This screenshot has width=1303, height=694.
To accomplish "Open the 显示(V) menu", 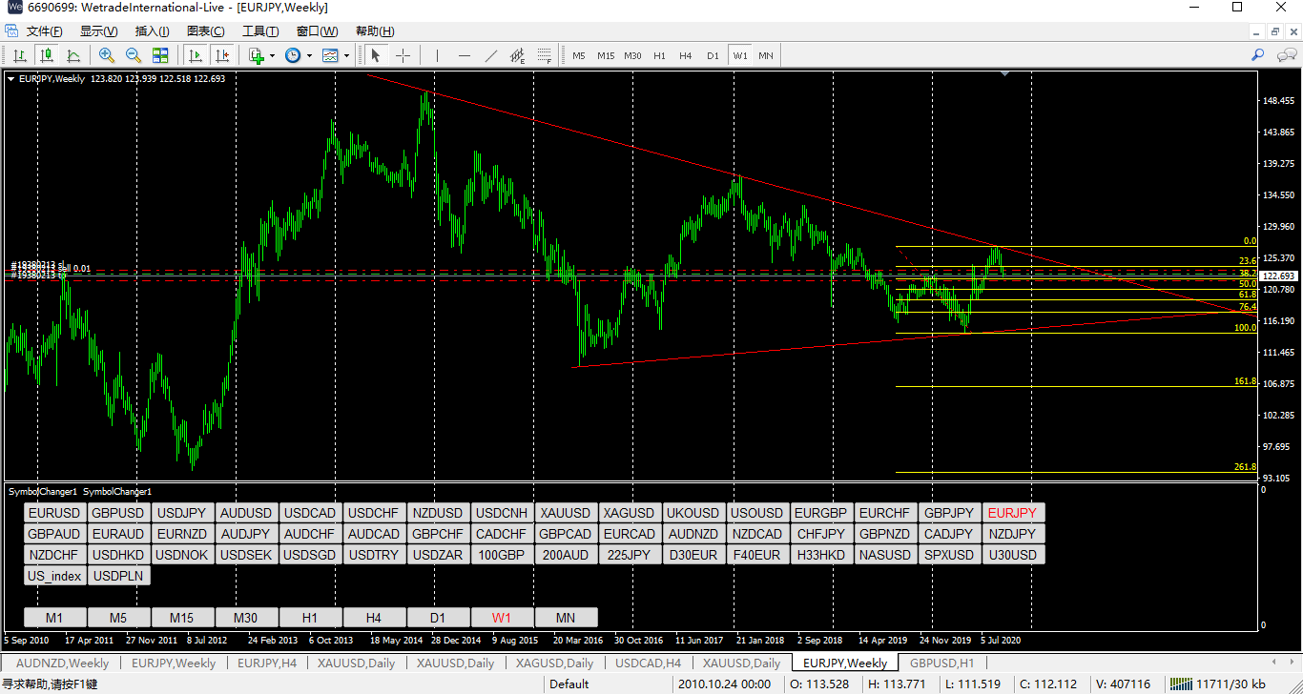I will click(98, 31).
